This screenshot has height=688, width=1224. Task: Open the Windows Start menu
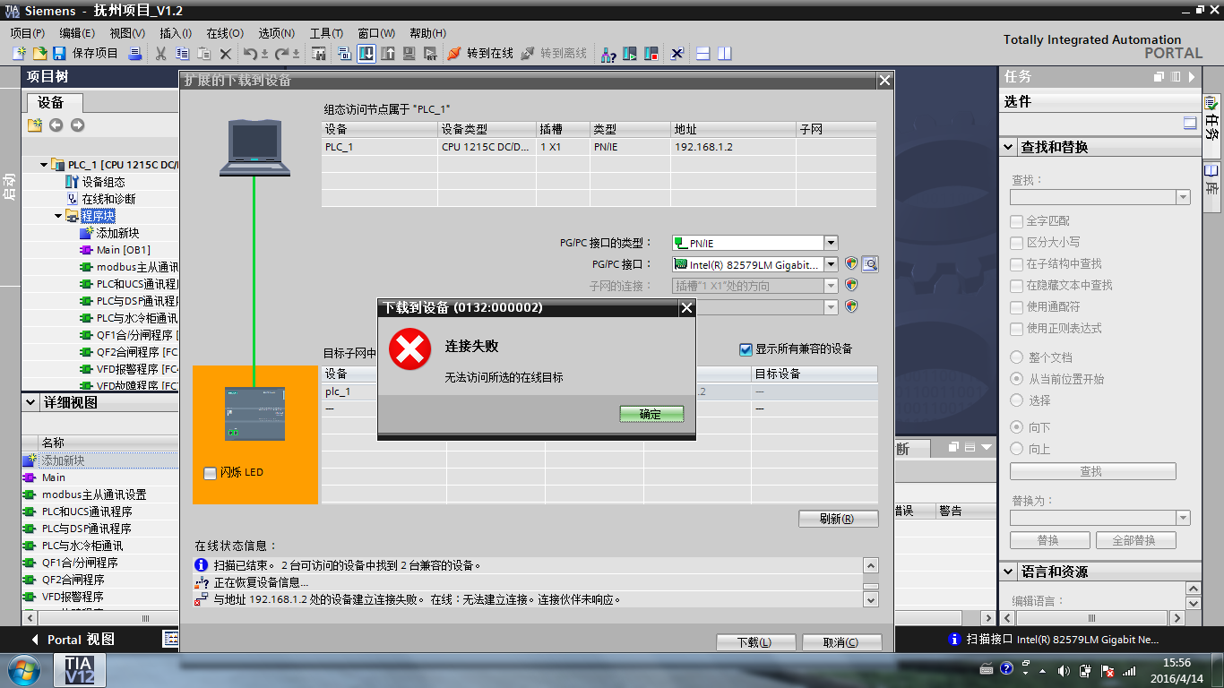click(x=23, y=669)
